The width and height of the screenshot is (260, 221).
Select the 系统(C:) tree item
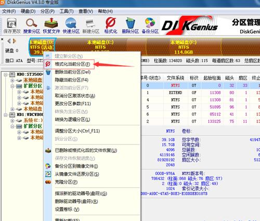[x=33, y=120]
